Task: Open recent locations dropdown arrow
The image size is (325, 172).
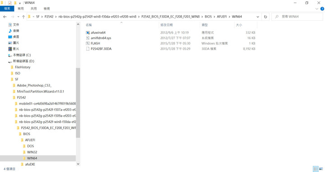Action: click(x=18, y=17)
